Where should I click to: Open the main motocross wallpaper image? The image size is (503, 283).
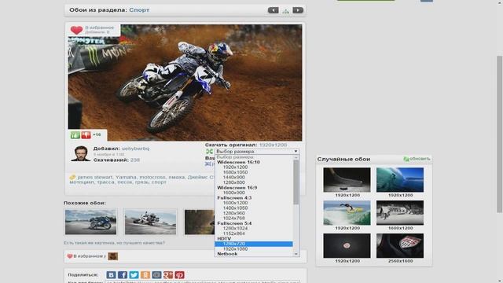[185, 83]
